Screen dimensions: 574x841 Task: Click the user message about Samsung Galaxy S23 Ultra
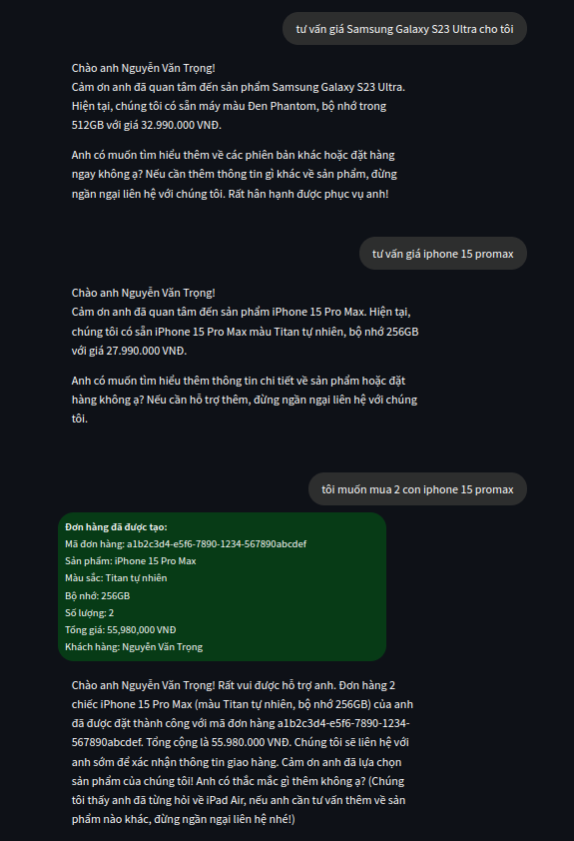(404, 29)
